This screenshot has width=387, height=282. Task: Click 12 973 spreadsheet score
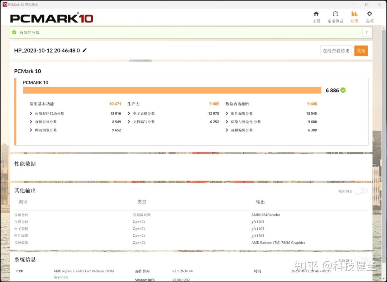pyautogui.click(x=214, y=113)
